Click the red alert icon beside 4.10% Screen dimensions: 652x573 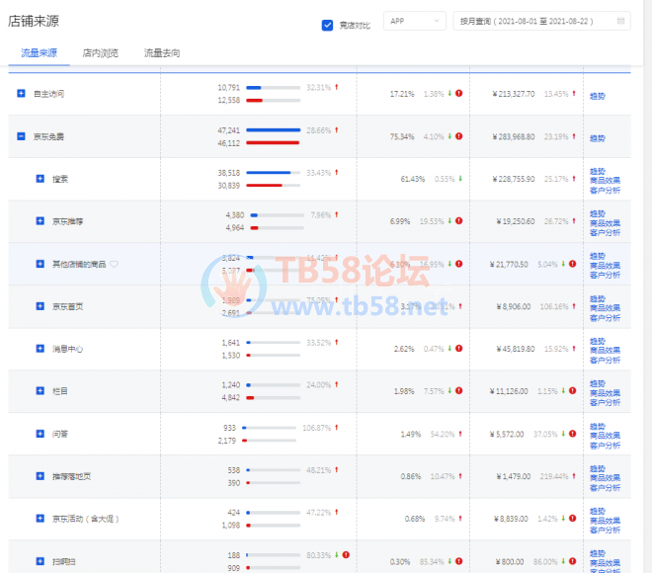pyautogui.click(x=459, y=136)
